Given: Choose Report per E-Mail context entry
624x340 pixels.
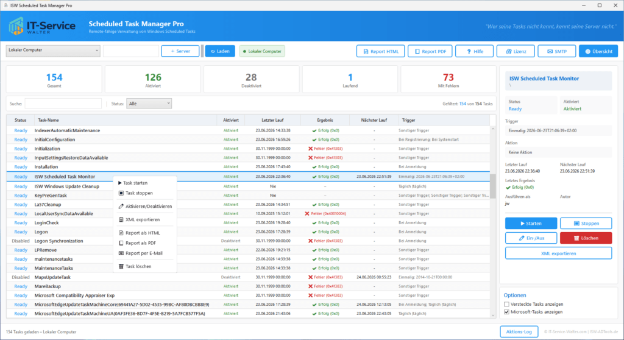Looking at the screenshot, I should 144,253.
